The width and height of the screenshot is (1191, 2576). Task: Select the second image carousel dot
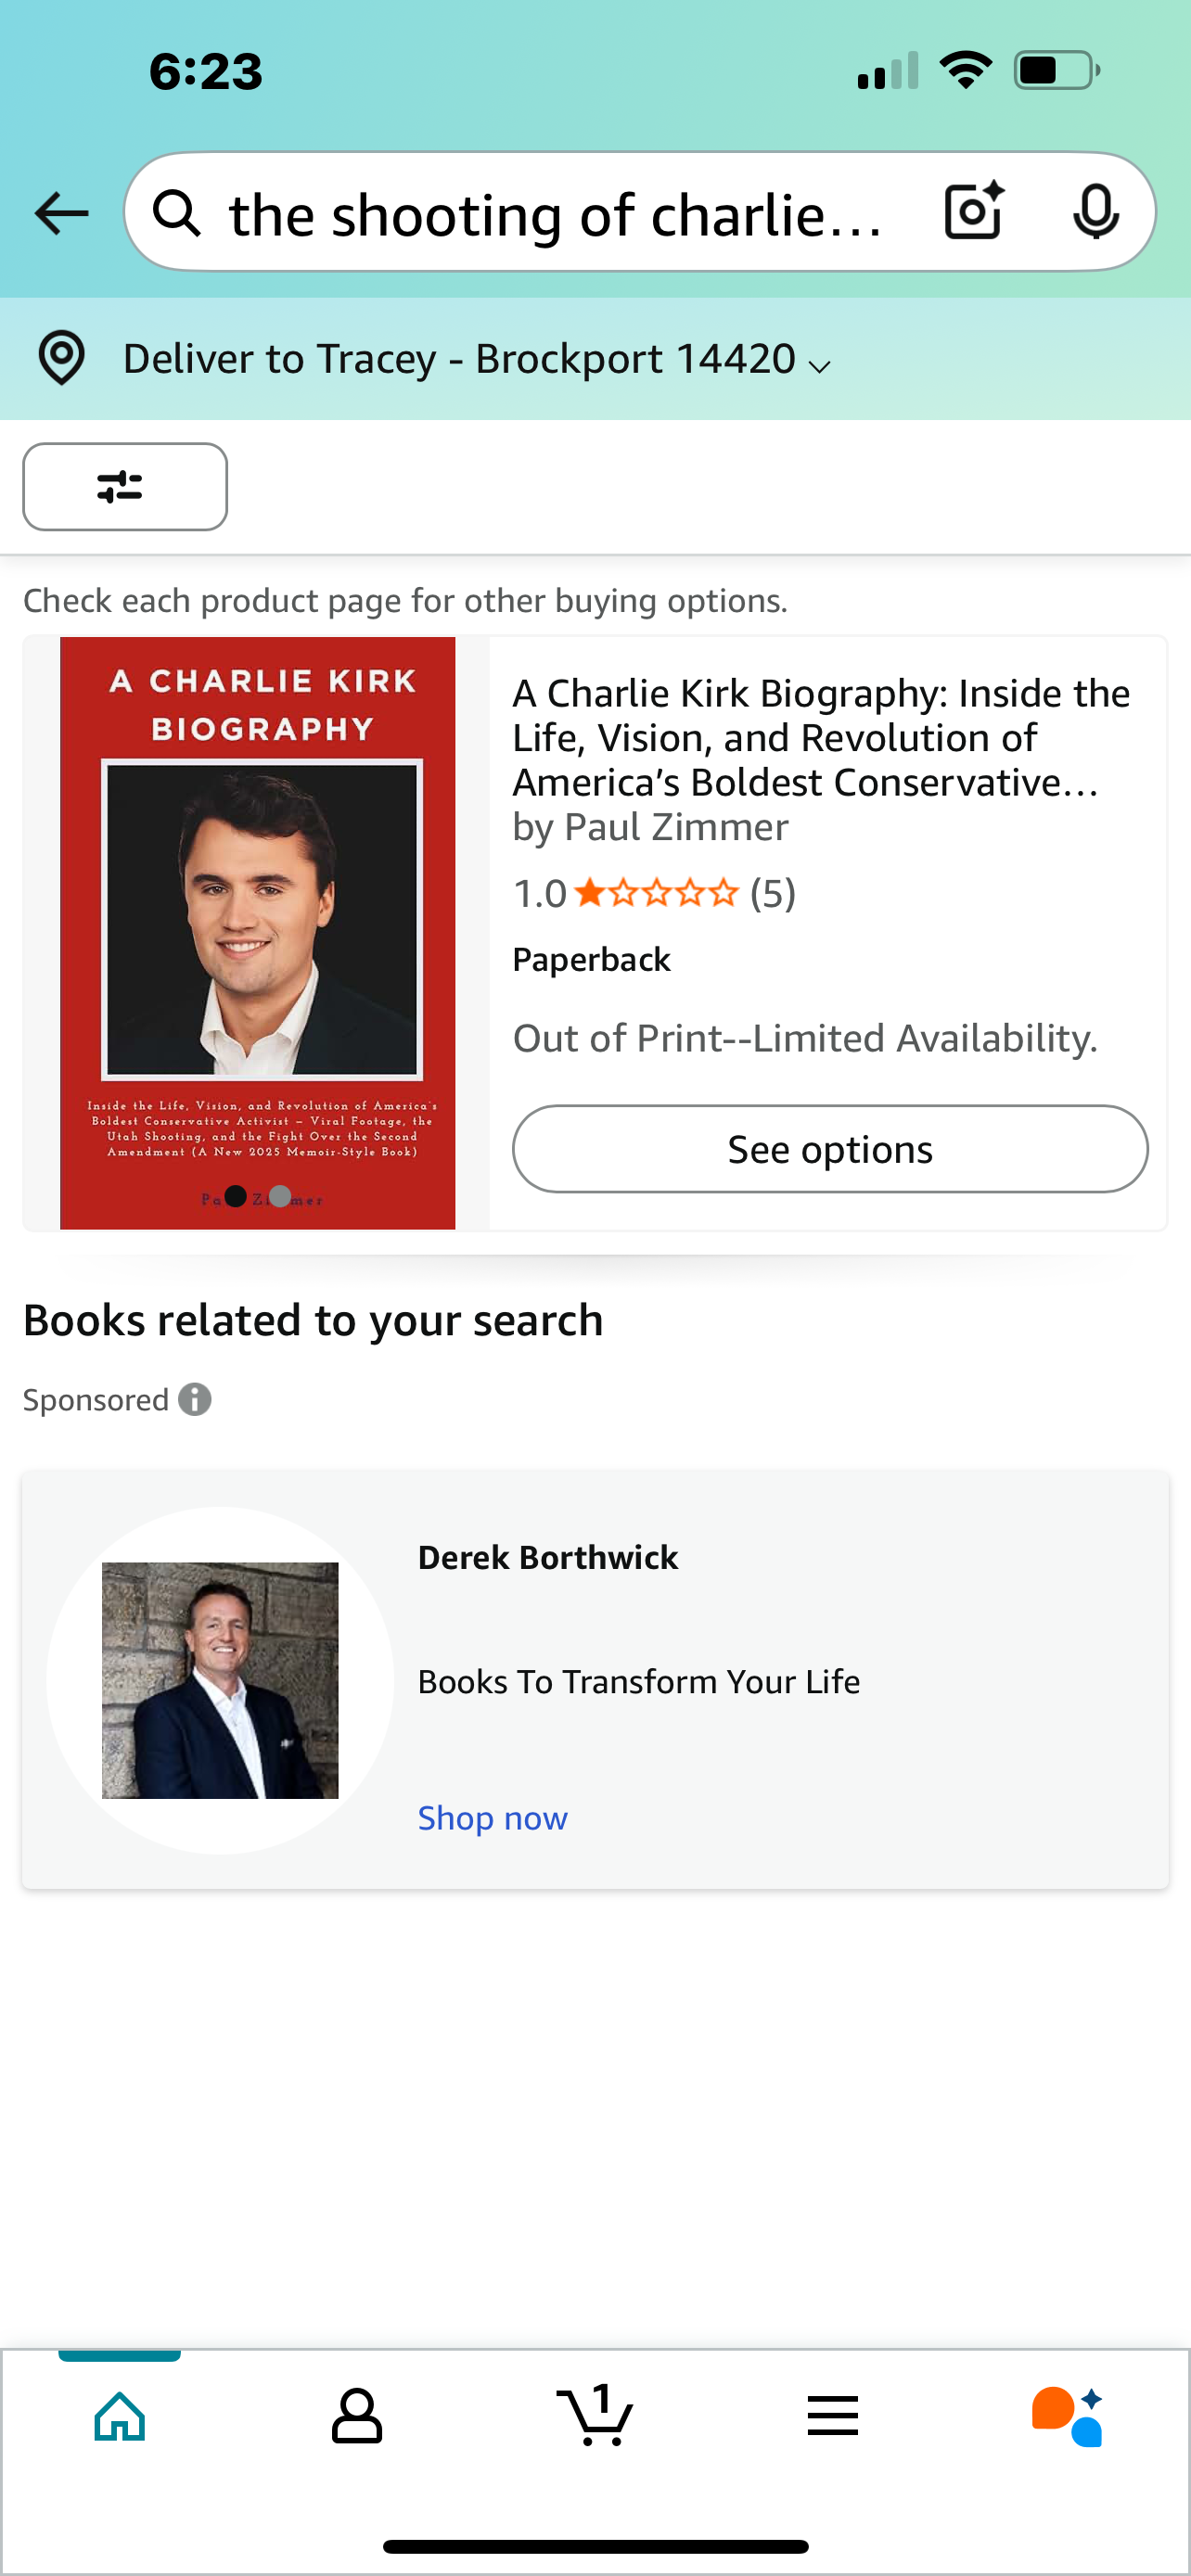pos(280,1196)
